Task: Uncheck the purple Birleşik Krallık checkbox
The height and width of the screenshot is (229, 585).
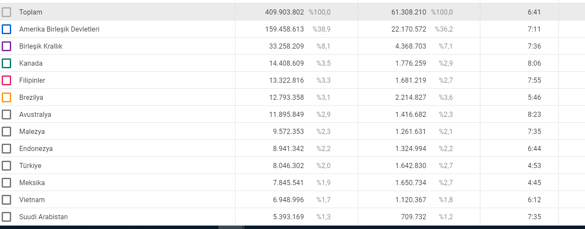Action: click(x=6, y=46)
